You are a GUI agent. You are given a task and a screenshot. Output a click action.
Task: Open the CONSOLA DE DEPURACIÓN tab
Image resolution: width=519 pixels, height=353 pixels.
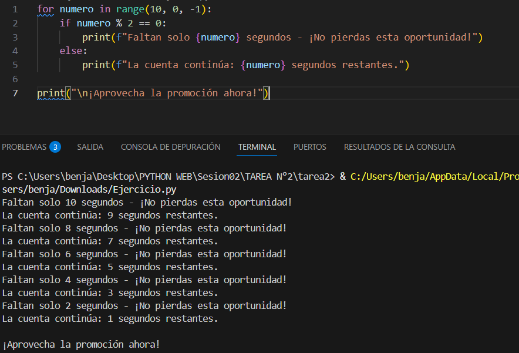pos(170,147)
